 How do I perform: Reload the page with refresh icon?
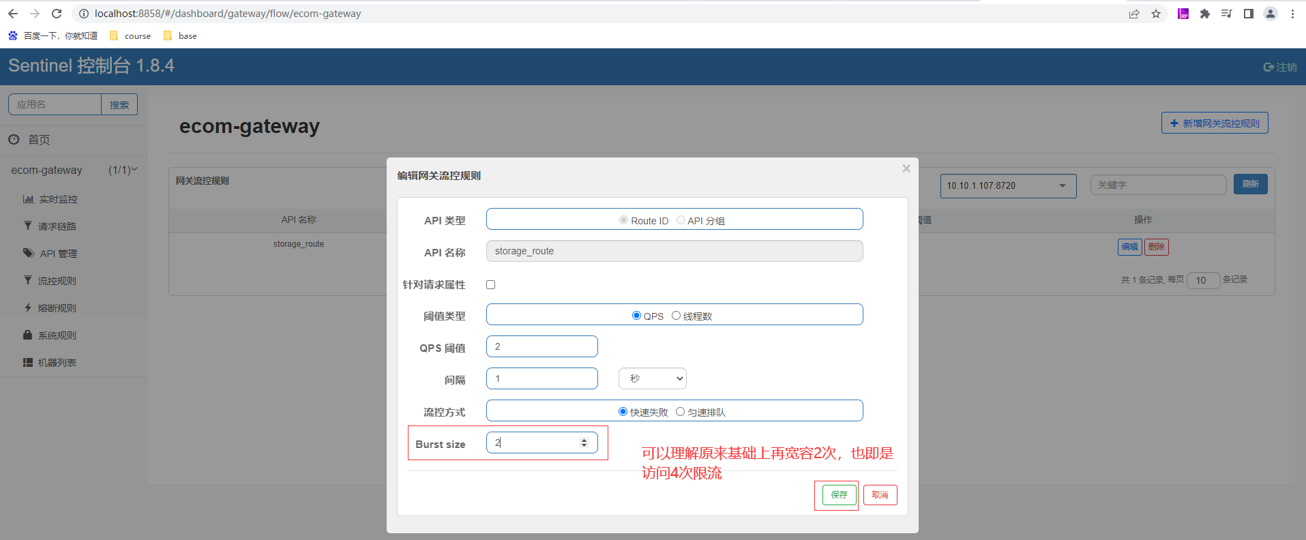[x=57, y=14]
